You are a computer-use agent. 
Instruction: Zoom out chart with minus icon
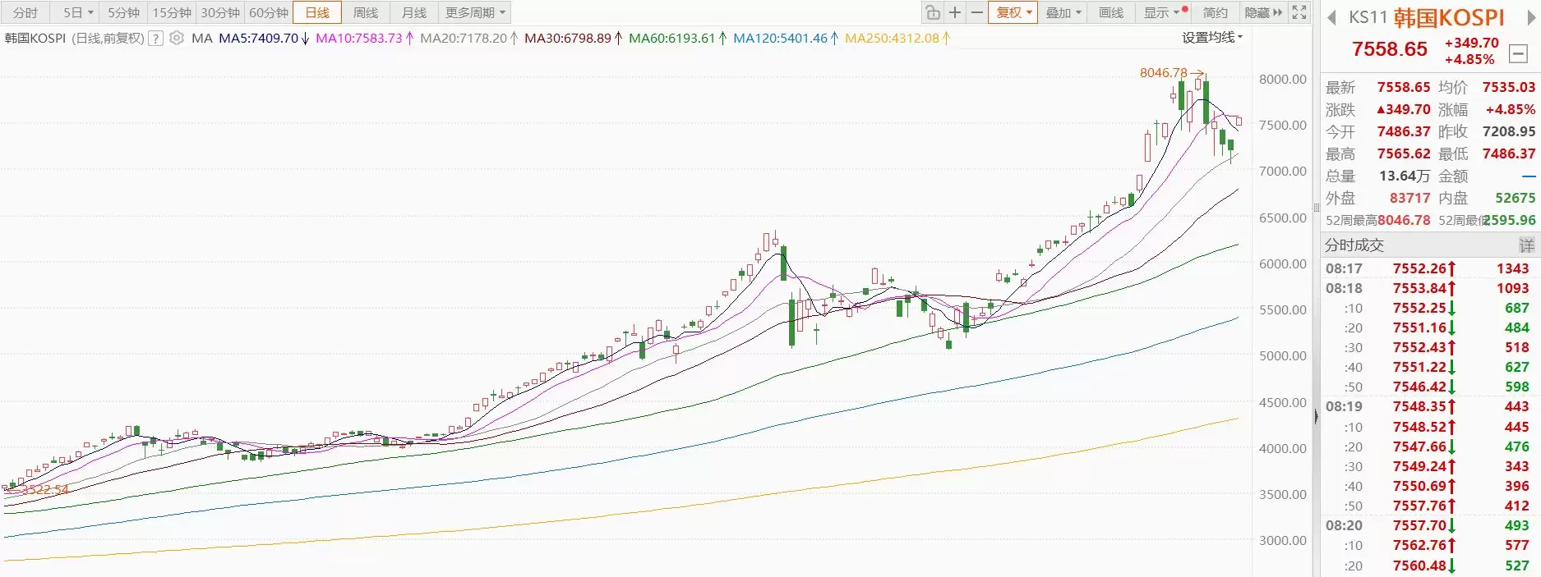(976, 12)
